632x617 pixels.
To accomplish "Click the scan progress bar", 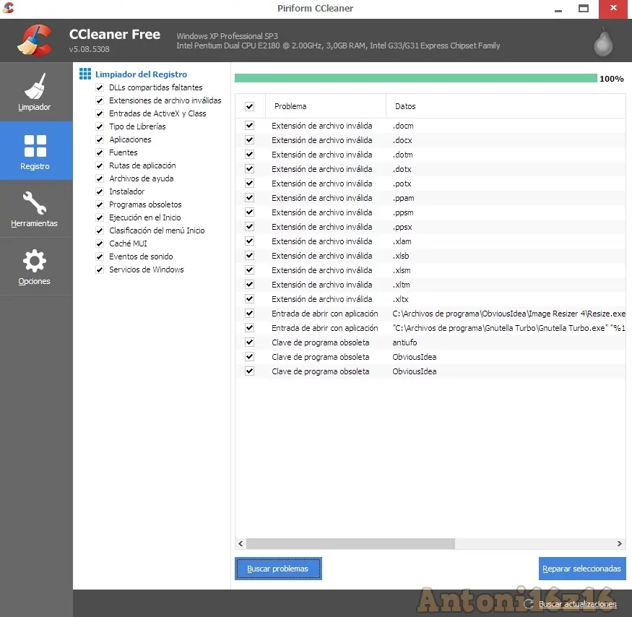I will [x=415, y=78].
